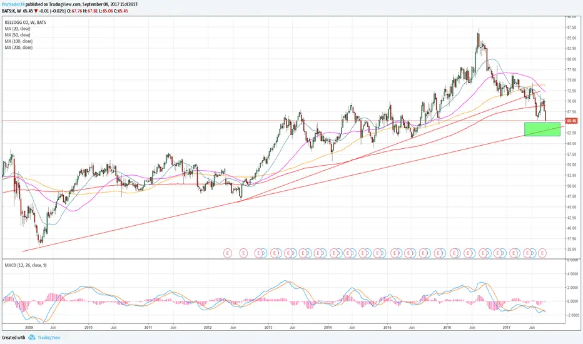Select the 'MA (100, close)' indicator legend
The width and height of the screenshot is (583, 344).
tap(19, 41)
